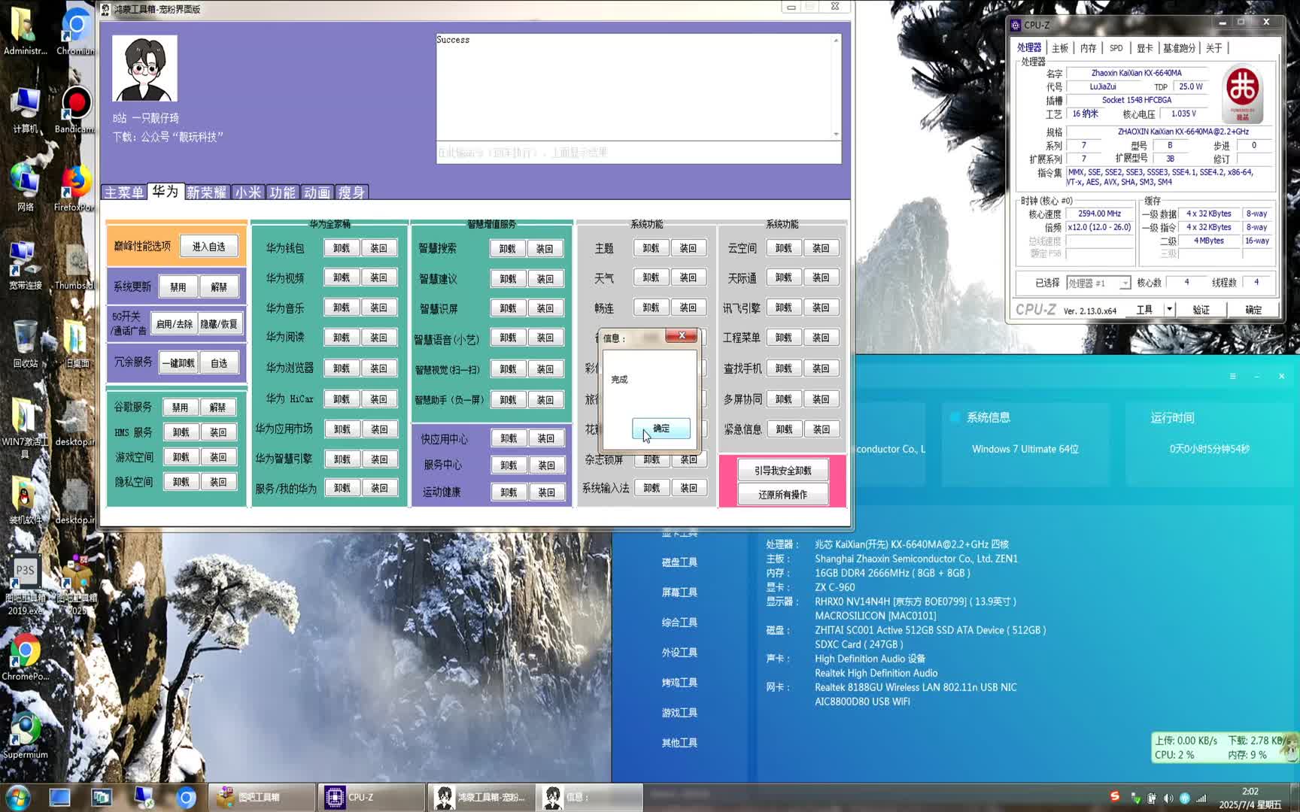
Task: Expand the 处理器 #1 selection dropdown
Action: [x=1125, y=283]
